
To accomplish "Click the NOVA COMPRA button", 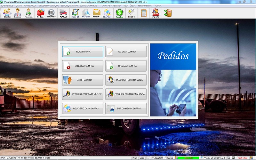I will click(83, 52).
